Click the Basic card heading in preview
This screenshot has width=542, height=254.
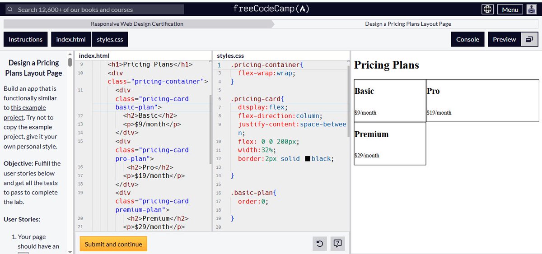364,91
